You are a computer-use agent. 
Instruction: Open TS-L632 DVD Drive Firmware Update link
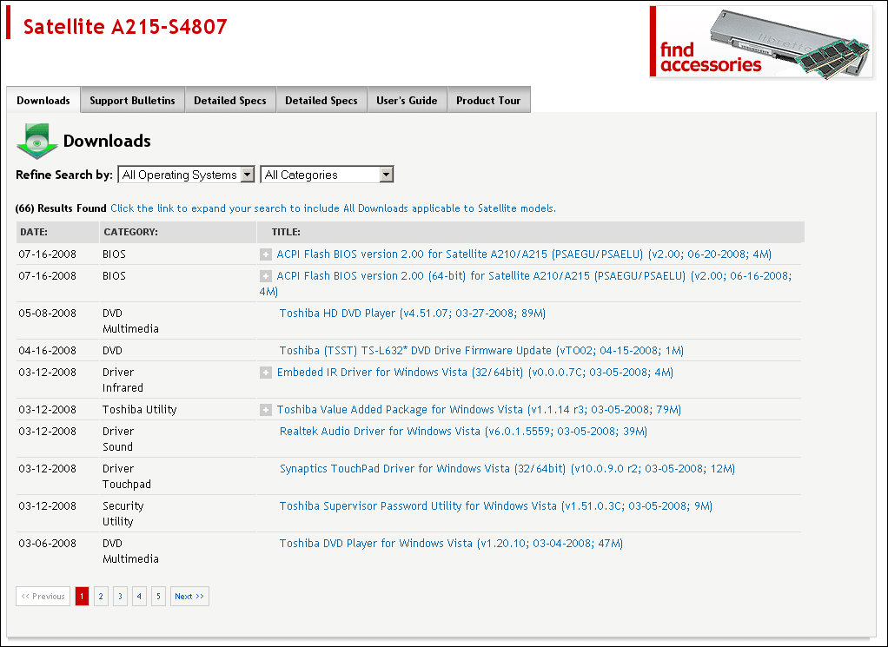coord(481,351)
